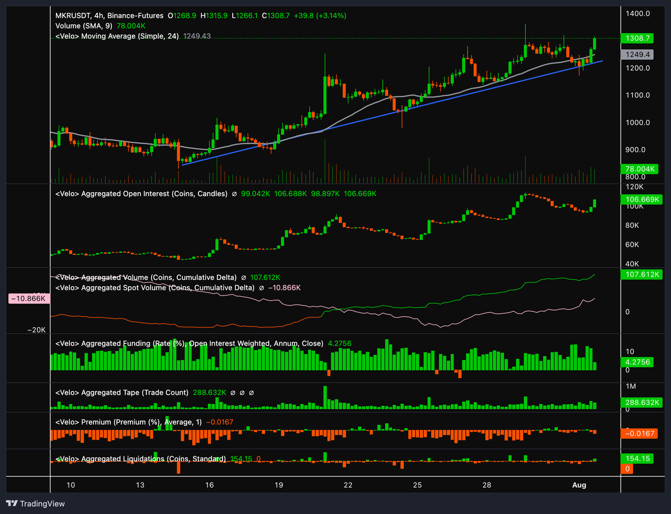
Task: Select the Aggregated Liquidations legend title
Action: 140,459
